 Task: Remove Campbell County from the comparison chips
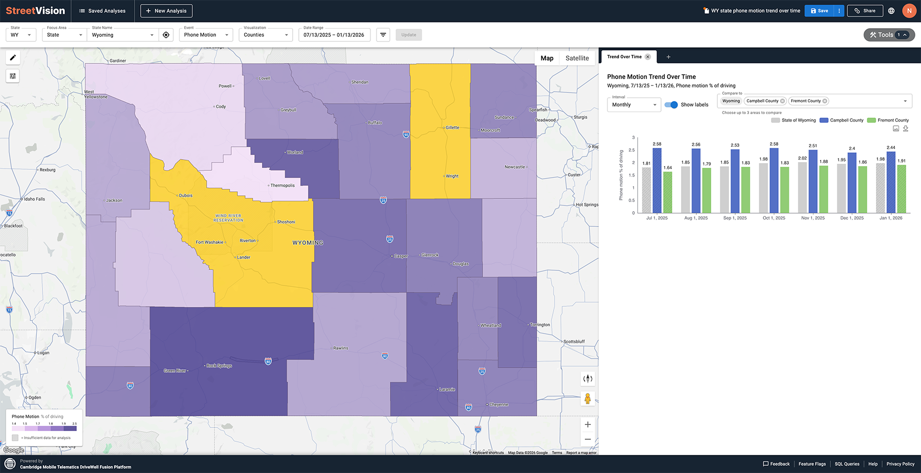point(782,101)
